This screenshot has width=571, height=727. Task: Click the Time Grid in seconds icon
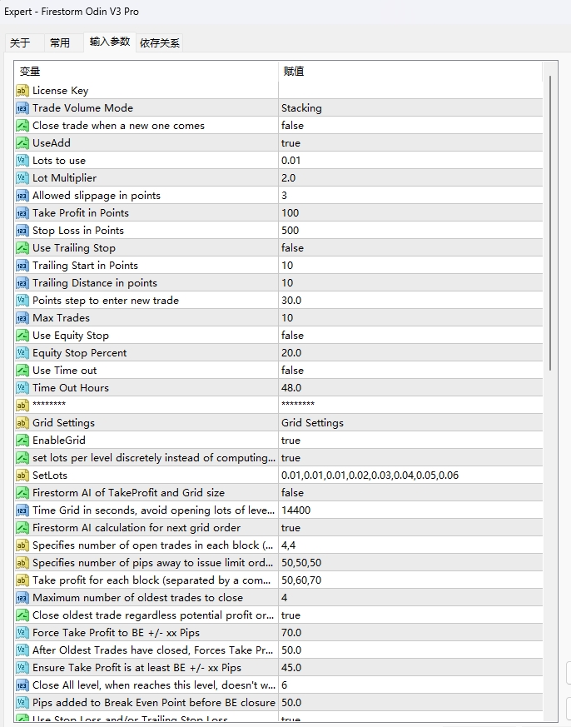pyautogui.click(x=22, y=510)
